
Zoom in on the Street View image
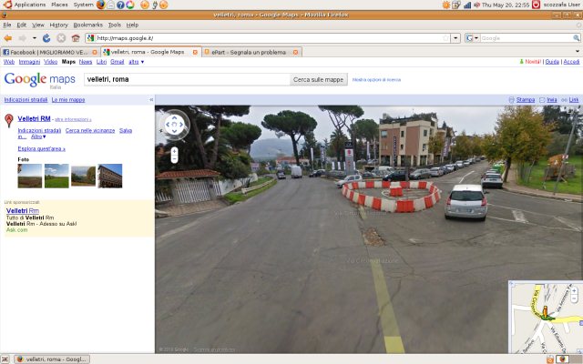[x=174, y=149]
